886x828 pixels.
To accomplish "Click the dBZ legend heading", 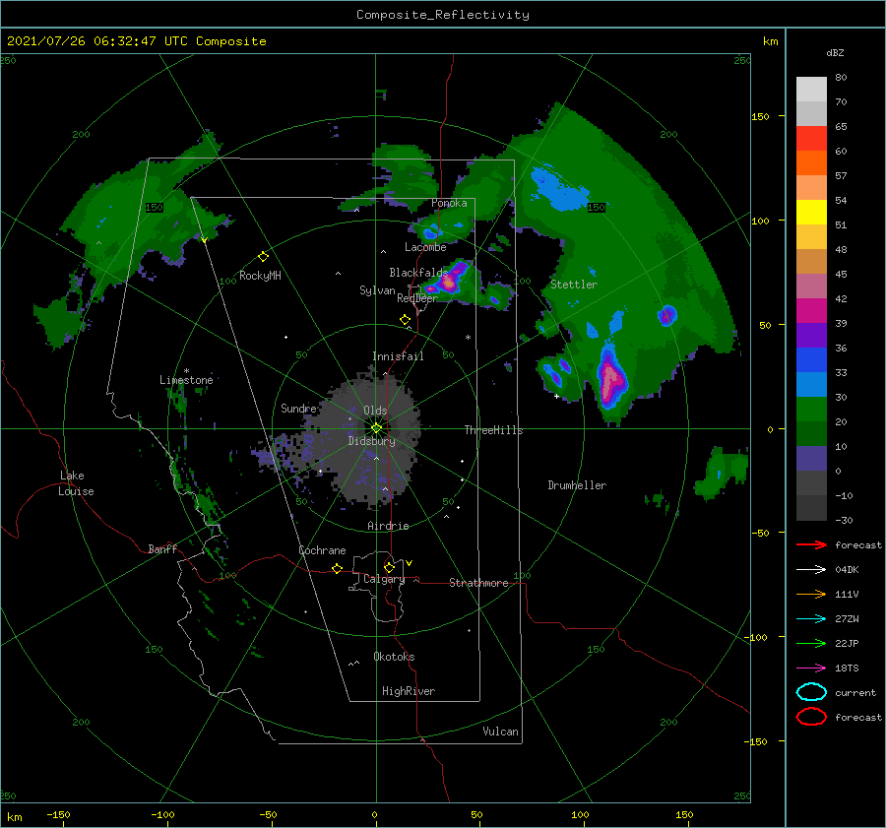I will point(835,52).
